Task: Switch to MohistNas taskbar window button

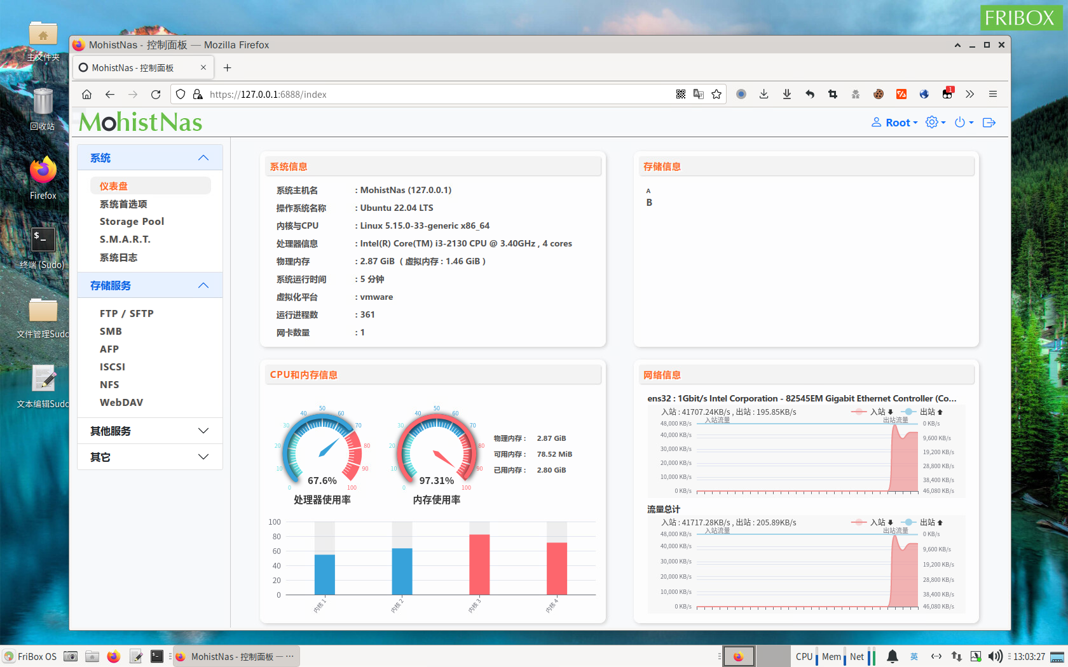Action: pos(236,656)
